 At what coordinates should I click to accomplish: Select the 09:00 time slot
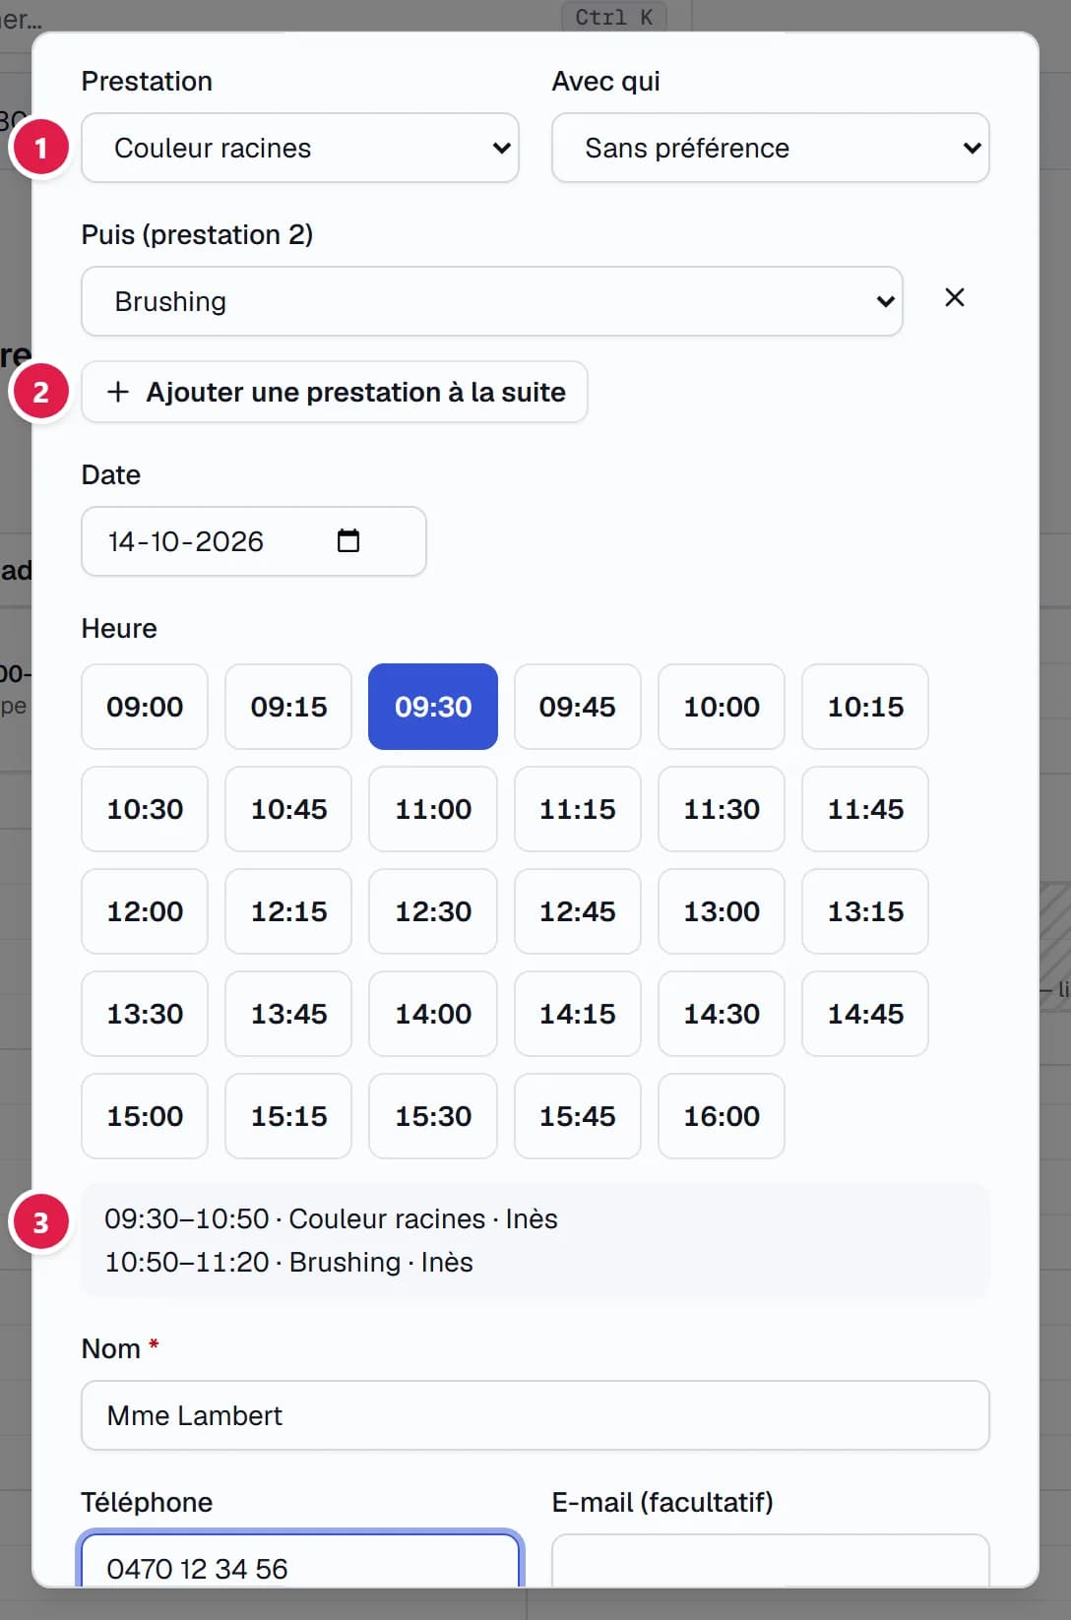[x=145, y=707]
